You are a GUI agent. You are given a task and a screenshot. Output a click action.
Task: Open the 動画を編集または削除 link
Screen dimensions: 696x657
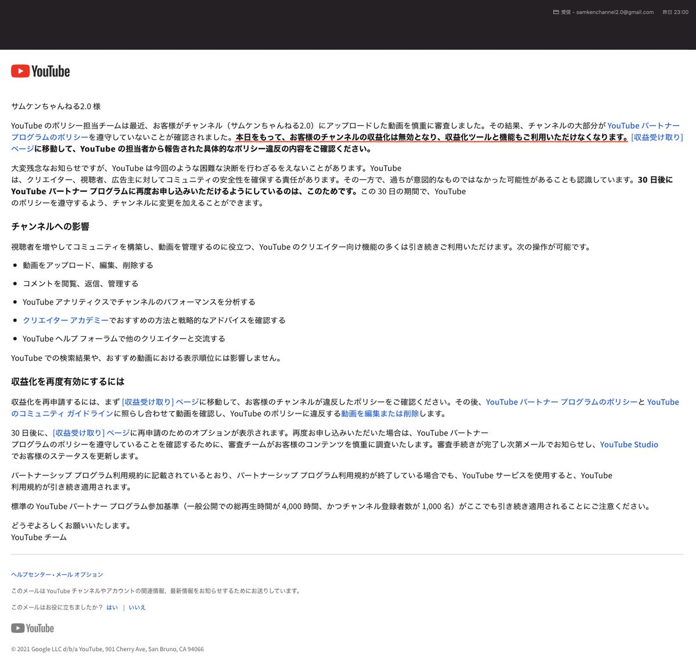point(380,413)
